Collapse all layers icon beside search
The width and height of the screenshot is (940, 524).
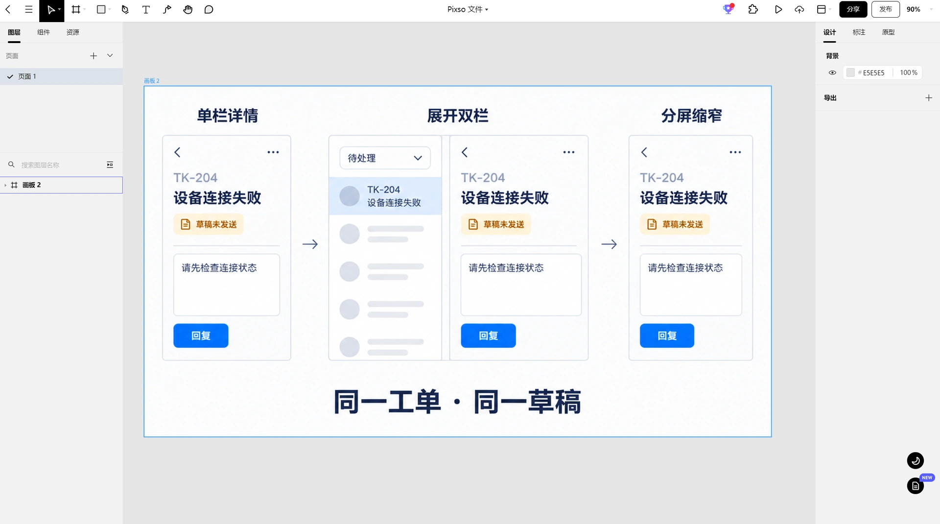110,165
